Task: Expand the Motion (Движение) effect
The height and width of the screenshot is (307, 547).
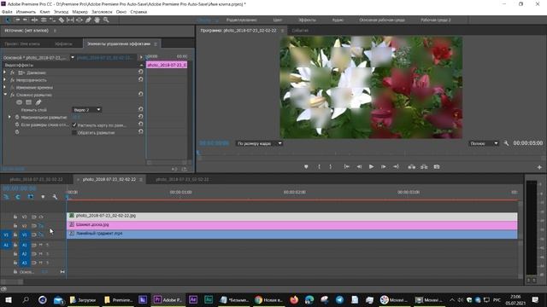Action: click(x=4, y=72)
